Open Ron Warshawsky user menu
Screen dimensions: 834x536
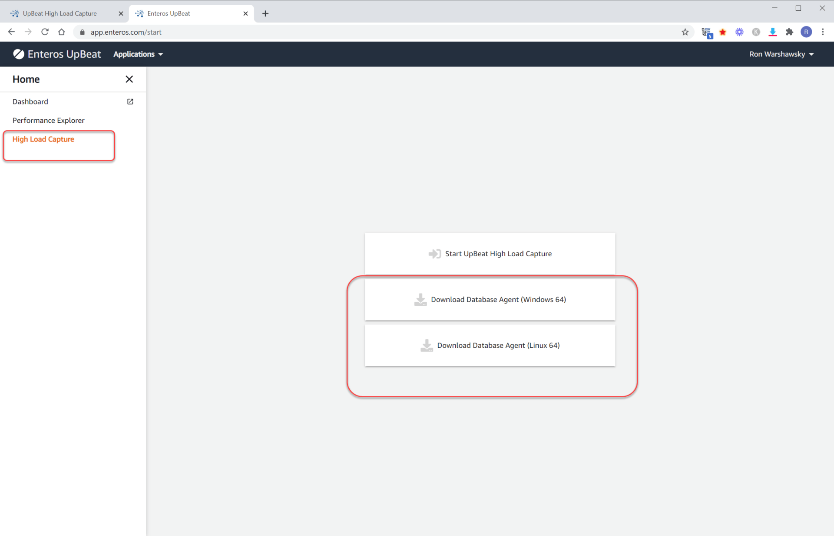(x=781, y=54)
